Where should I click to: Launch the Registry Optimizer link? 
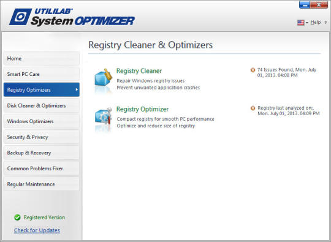[x=142, y=109]
